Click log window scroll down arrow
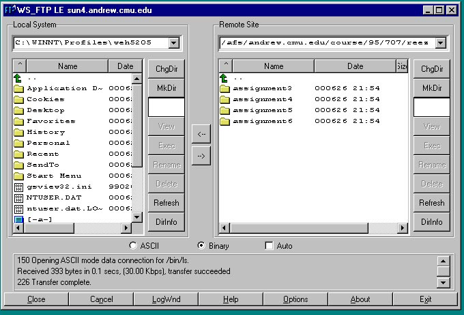This screenshot has width=464, height=315. (x=443, y=282)
